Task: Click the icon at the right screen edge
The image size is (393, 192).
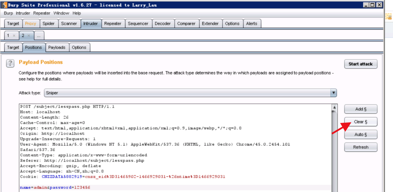Action: click(389, 16)
